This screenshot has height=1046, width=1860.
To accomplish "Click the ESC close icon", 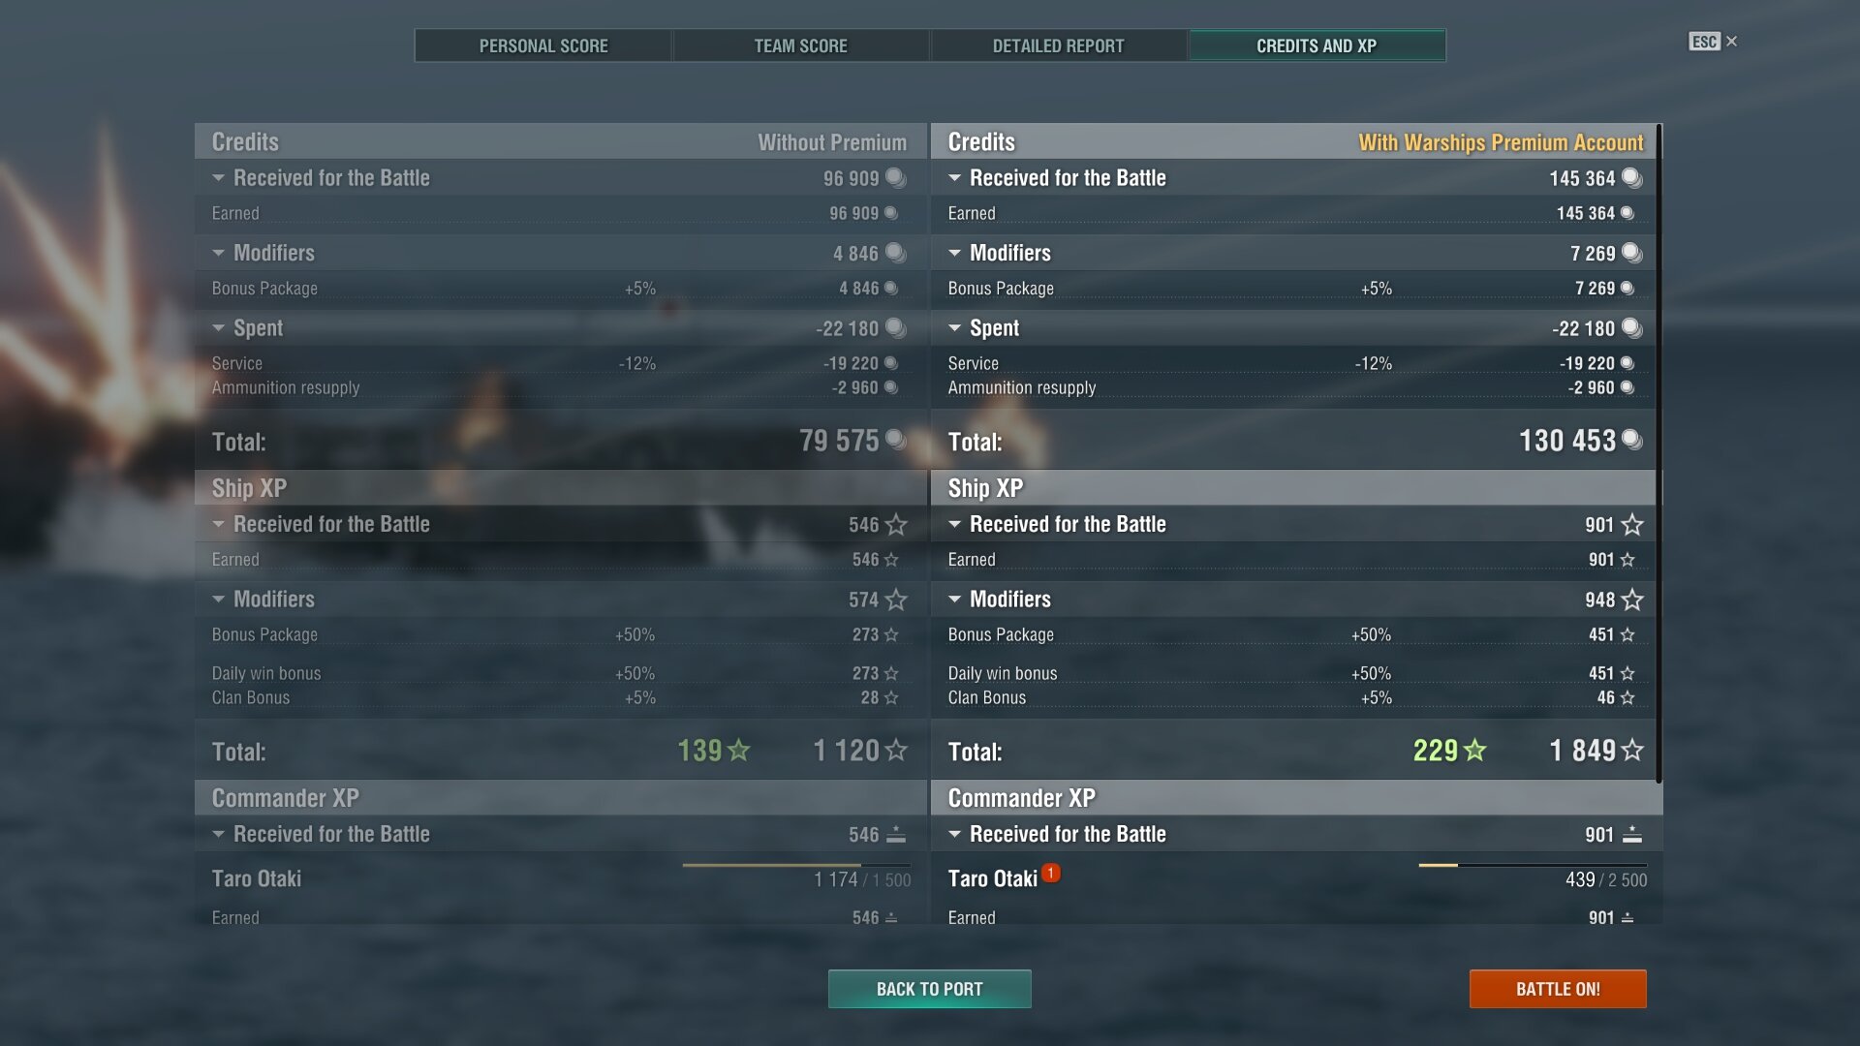I will pyautogui.click(x=1731, y=42).
